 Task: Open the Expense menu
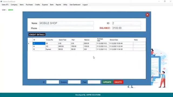45,5
